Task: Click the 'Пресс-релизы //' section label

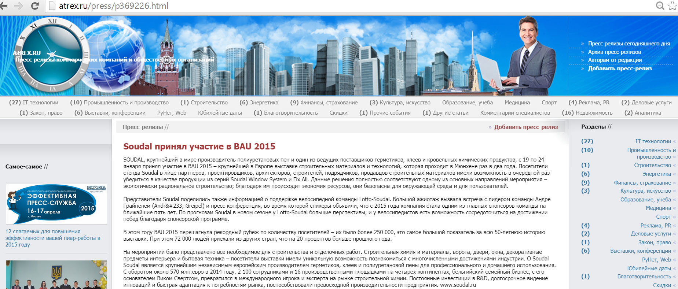Action: pos(146,127)
